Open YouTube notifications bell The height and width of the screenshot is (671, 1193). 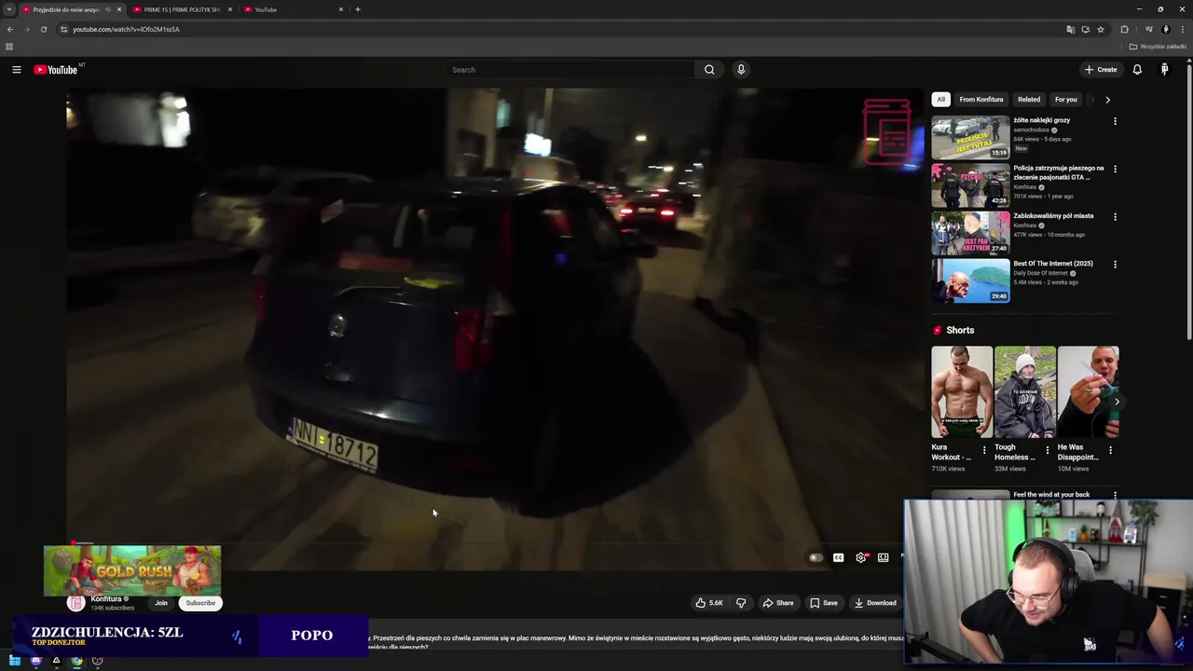click(x=1137, y=70)
